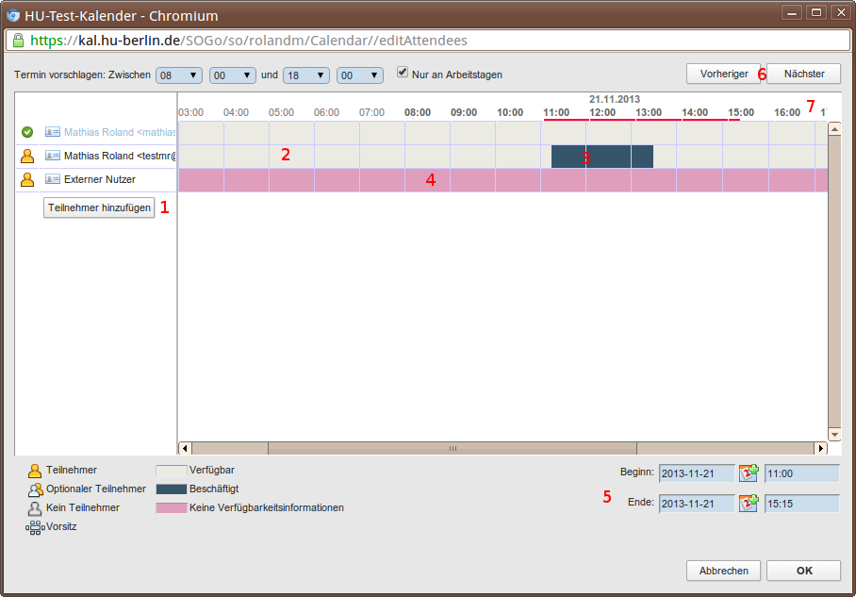The image size is (856, 597).
Task: Open calendar picker next to Ende date
Action: (x=749, y=504)
